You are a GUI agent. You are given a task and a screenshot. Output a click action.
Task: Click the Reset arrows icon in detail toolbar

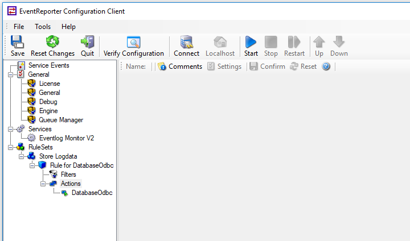tap(294, 67)
